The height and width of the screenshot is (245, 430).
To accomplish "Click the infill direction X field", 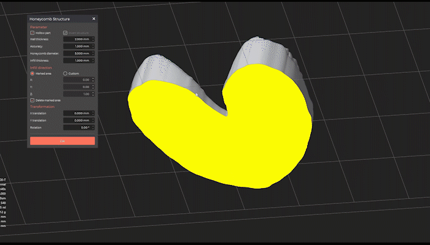I will tap(77, 80).
